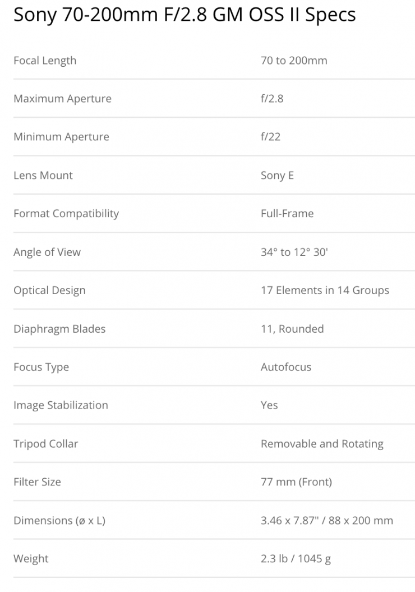Select the 2.3 lb / 1045 g weight value
415x592 pixels.
pyautogui.click(x=296, y=558)
